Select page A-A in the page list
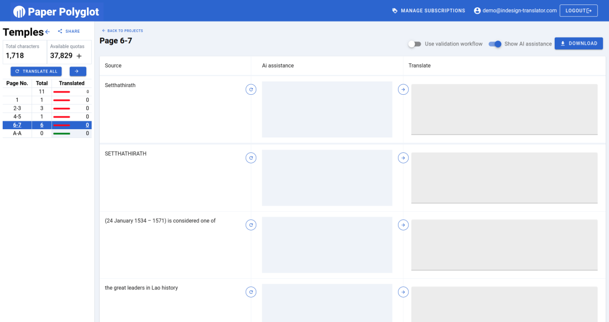The width and height of the screenshot is (609, 322). click(17, 134)
